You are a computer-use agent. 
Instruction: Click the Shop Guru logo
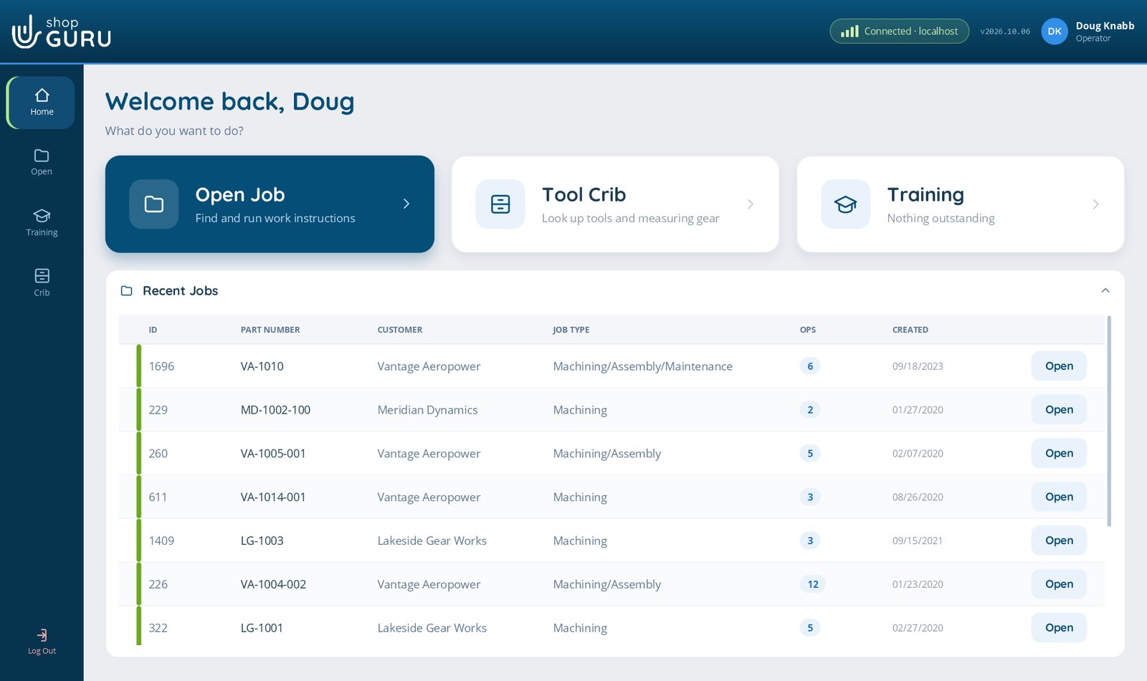click(62, 32)
